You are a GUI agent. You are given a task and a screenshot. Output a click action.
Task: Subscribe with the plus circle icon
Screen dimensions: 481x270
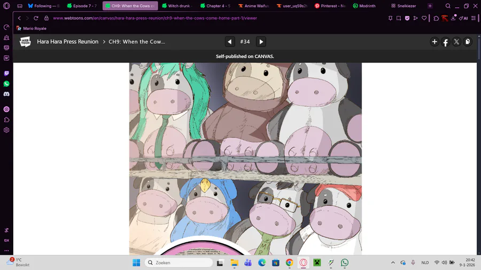(435, 42)
